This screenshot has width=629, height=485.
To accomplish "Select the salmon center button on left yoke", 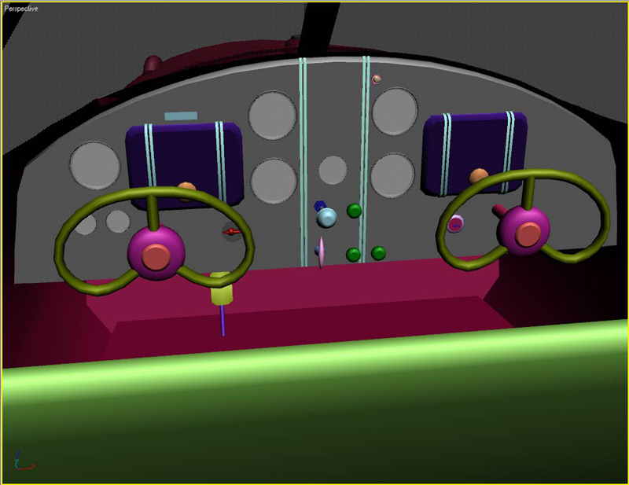I will point(156,257).
